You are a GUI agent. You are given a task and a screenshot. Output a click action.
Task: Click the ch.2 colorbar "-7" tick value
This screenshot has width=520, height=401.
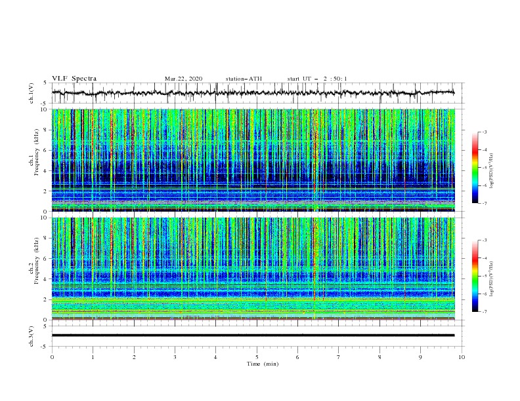[484, 312]
